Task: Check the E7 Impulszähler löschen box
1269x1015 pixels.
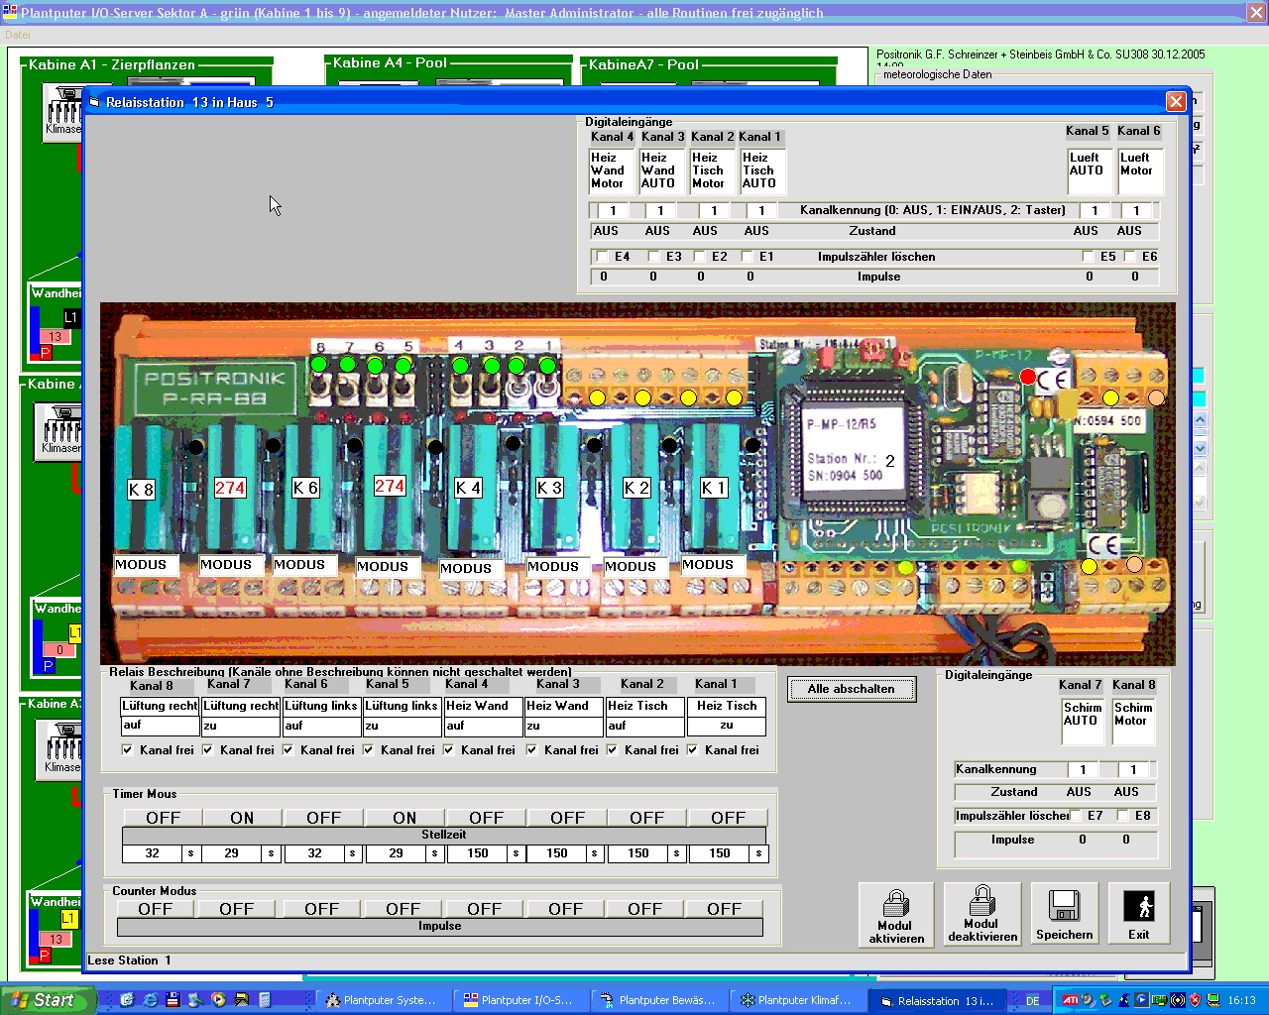Action: click(1075, 815)
